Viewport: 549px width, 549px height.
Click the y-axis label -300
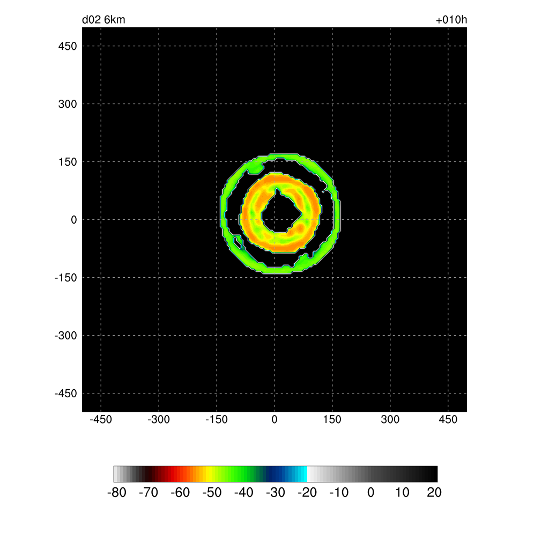[65, 336]
